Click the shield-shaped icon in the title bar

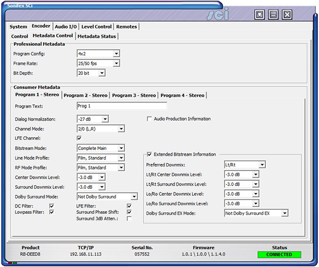[x=259, y=14]
